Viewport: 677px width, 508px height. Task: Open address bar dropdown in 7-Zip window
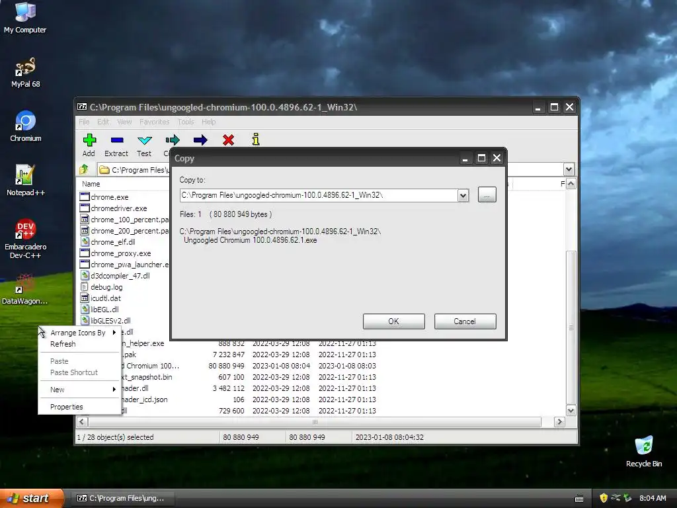tap(569, 169)
